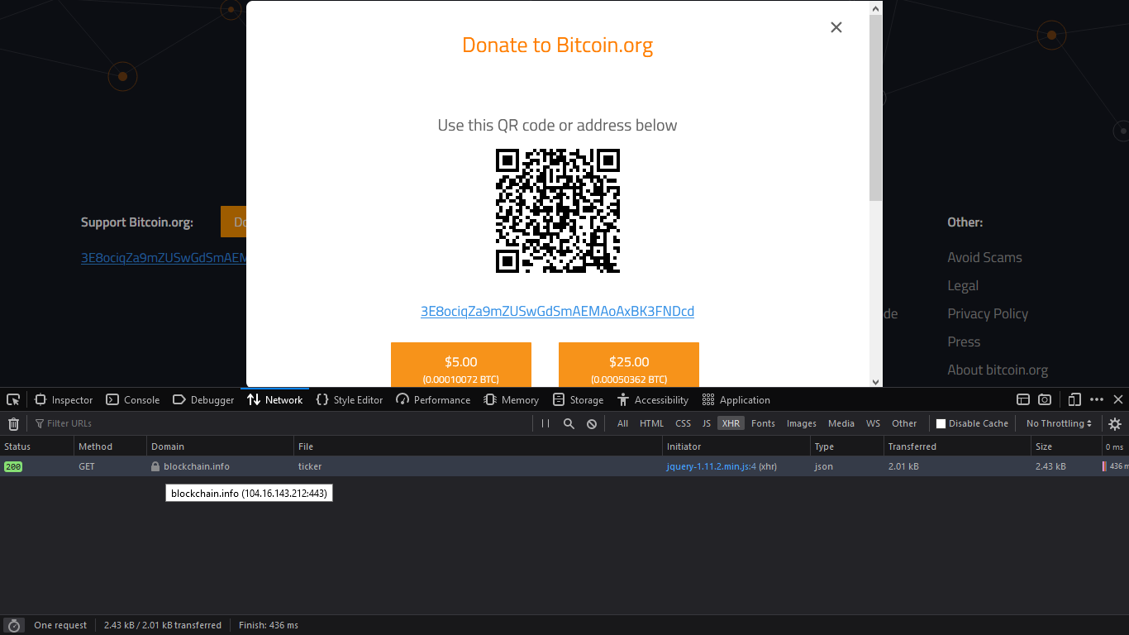Sort by the File column header
Viewport: 1129px width, 635px height.
[479, 446]
